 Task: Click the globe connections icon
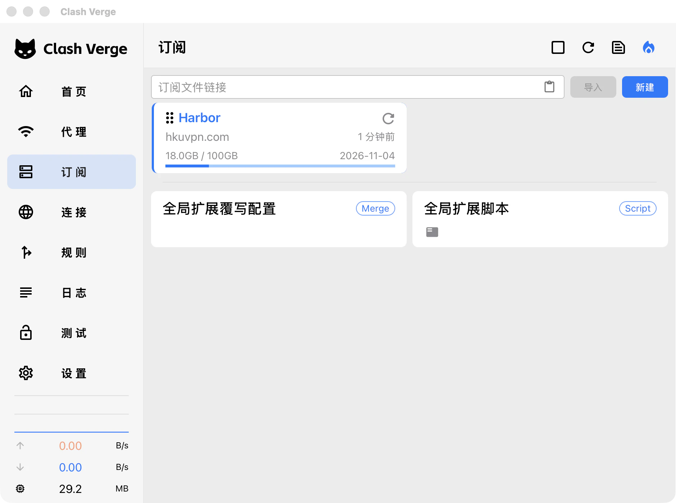point(26,212)
